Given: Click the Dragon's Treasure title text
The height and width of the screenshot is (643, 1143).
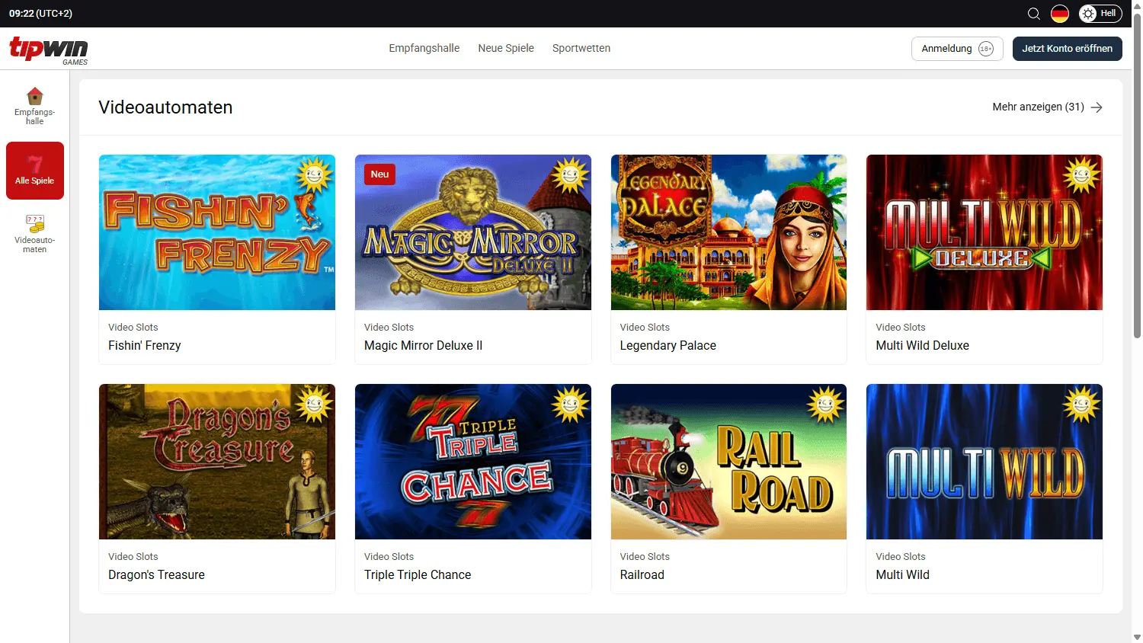Looking at the screenshot, I should tap(156, 574).
